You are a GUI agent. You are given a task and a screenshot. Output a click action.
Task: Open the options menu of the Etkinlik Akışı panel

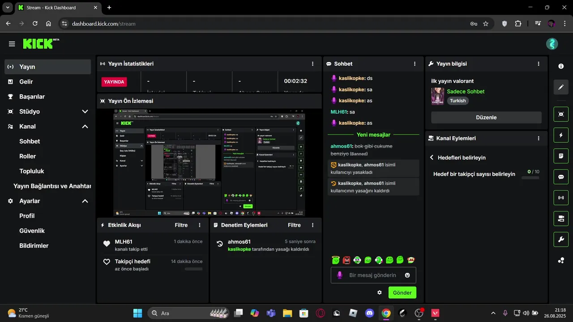[200, 225]
